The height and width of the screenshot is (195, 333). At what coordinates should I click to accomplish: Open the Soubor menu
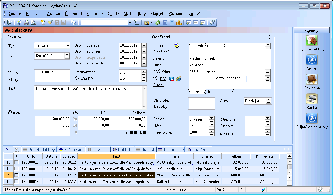(15, 14)
